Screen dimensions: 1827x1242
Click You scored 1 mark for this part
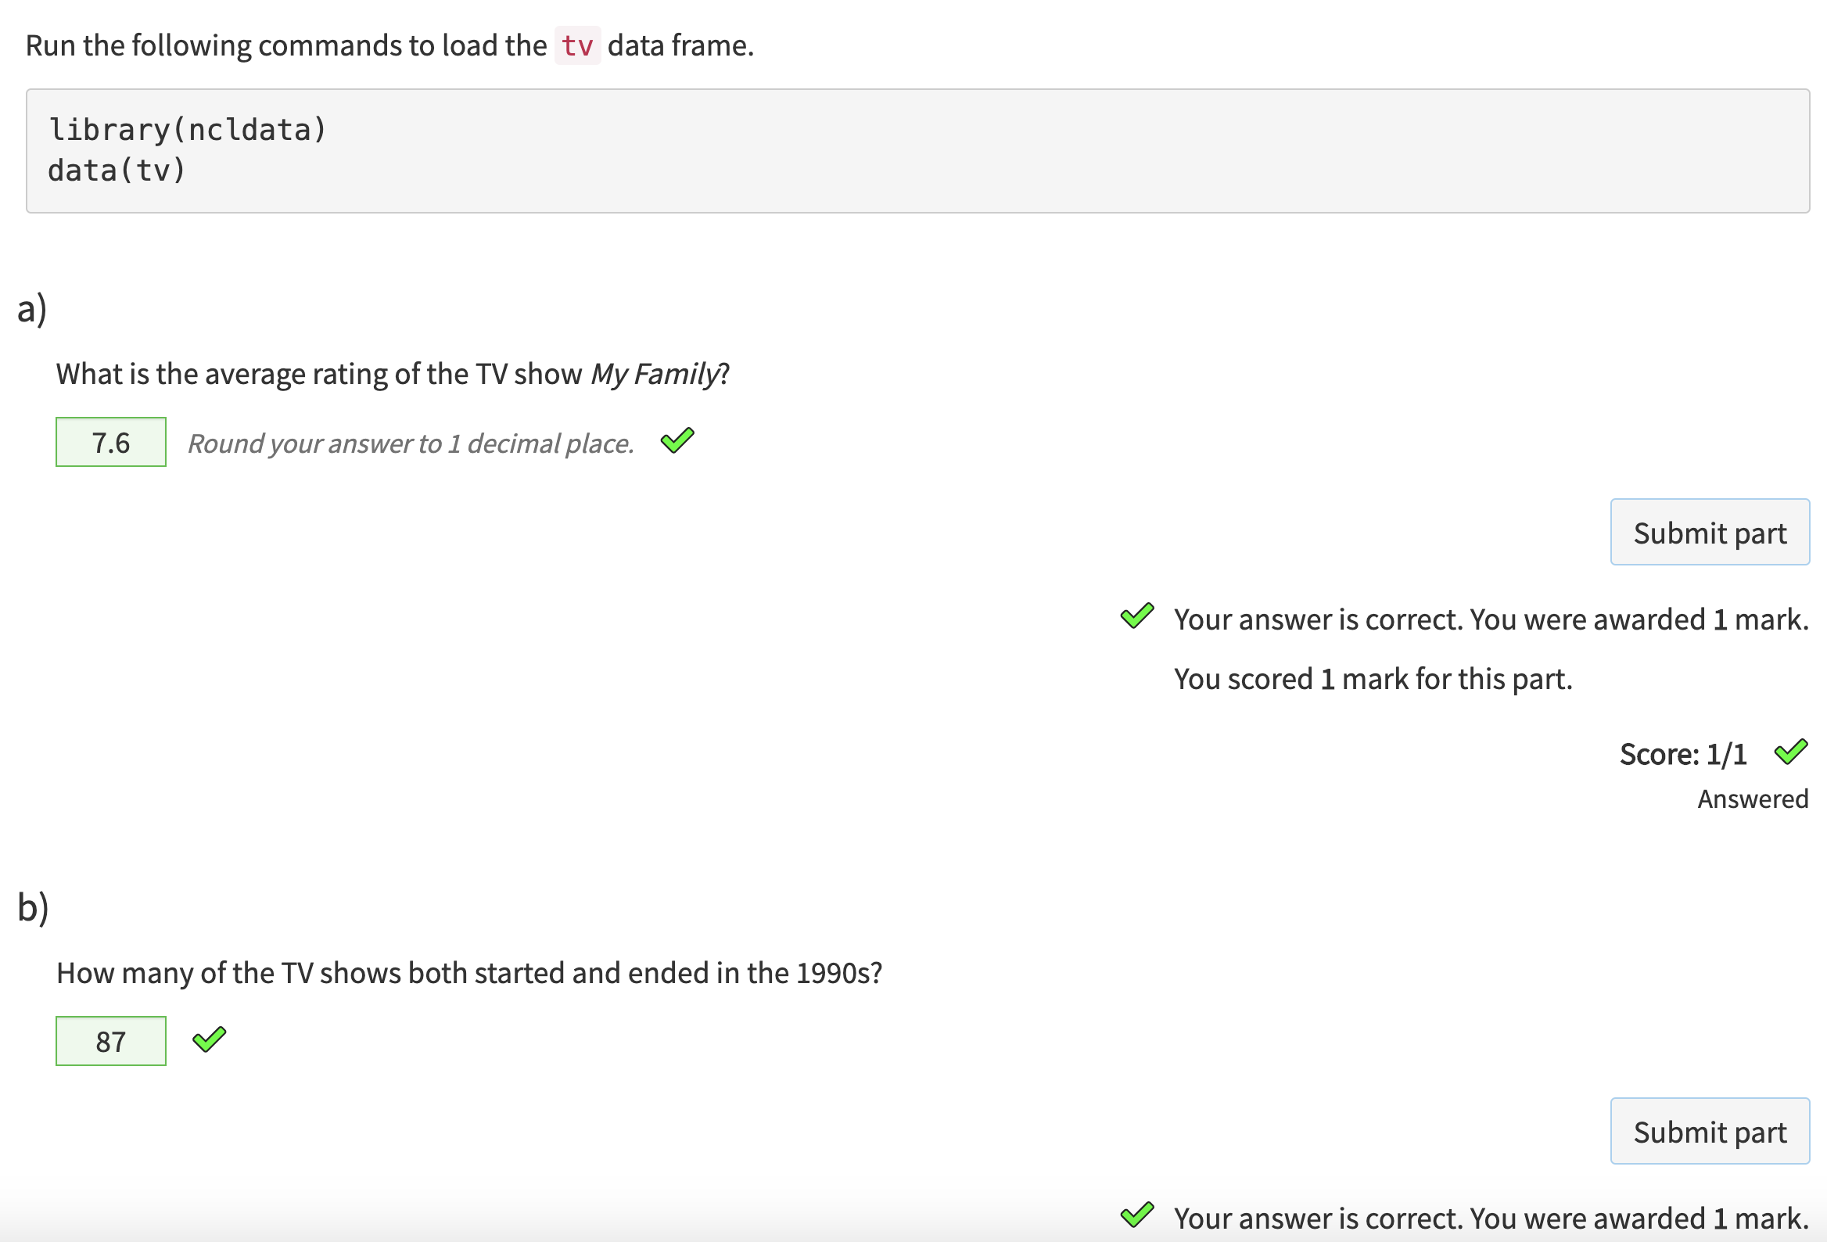(x=1373, y=679)
